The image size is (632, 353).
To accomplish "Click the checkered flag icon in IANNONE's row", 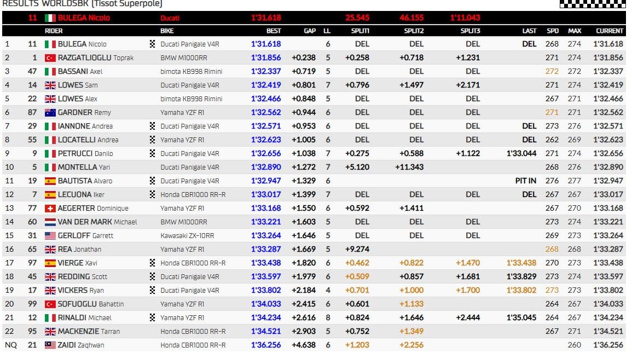I will point(152,126).
